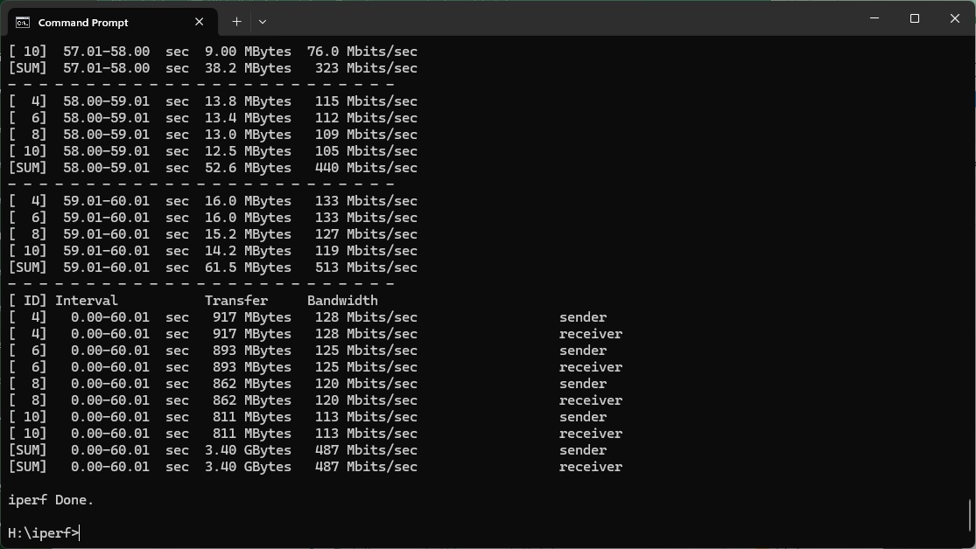Click the 'Bandwidth' column header

tap(342, 301)
